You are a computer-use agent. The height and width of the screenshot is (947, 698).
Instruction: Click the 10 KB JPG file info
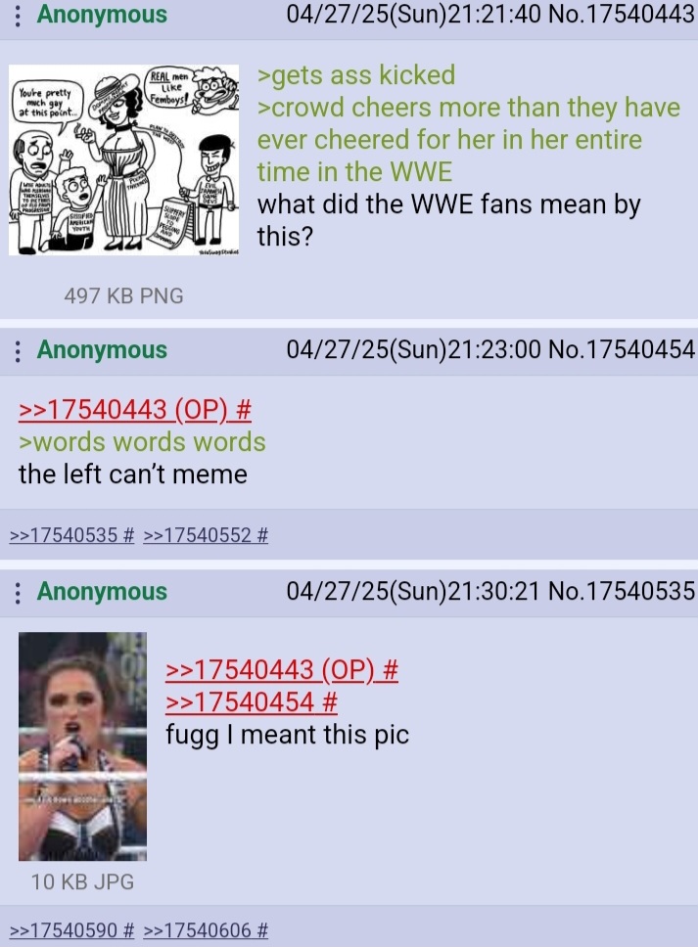click(83, 881)
